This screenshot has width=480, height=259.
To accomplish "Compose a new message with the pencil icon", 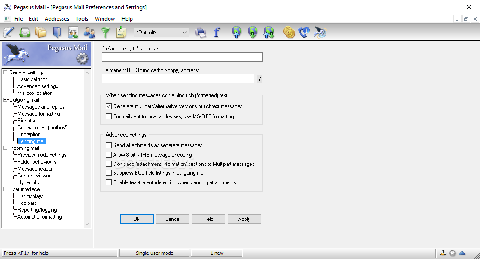I will coord(9,32).
